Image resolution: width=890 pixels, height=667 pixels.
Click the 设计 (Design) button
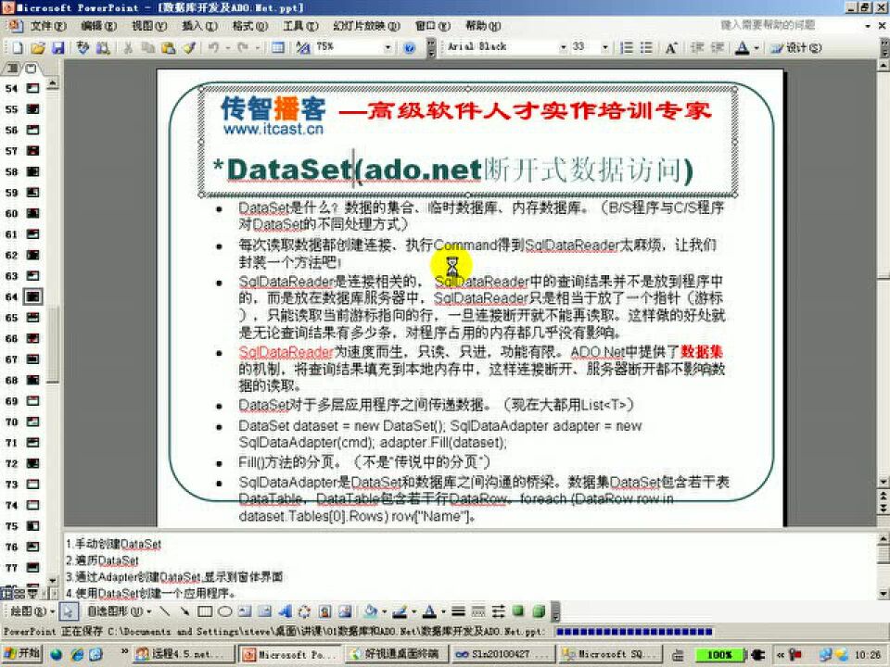pyautogui.click(x=796, y=47)
